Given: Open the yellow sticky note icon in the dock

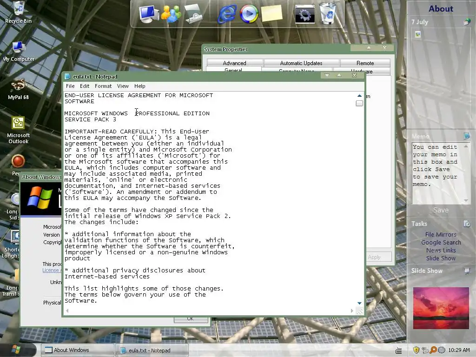Looking at the screenshot, I should [x=271, y=13].
